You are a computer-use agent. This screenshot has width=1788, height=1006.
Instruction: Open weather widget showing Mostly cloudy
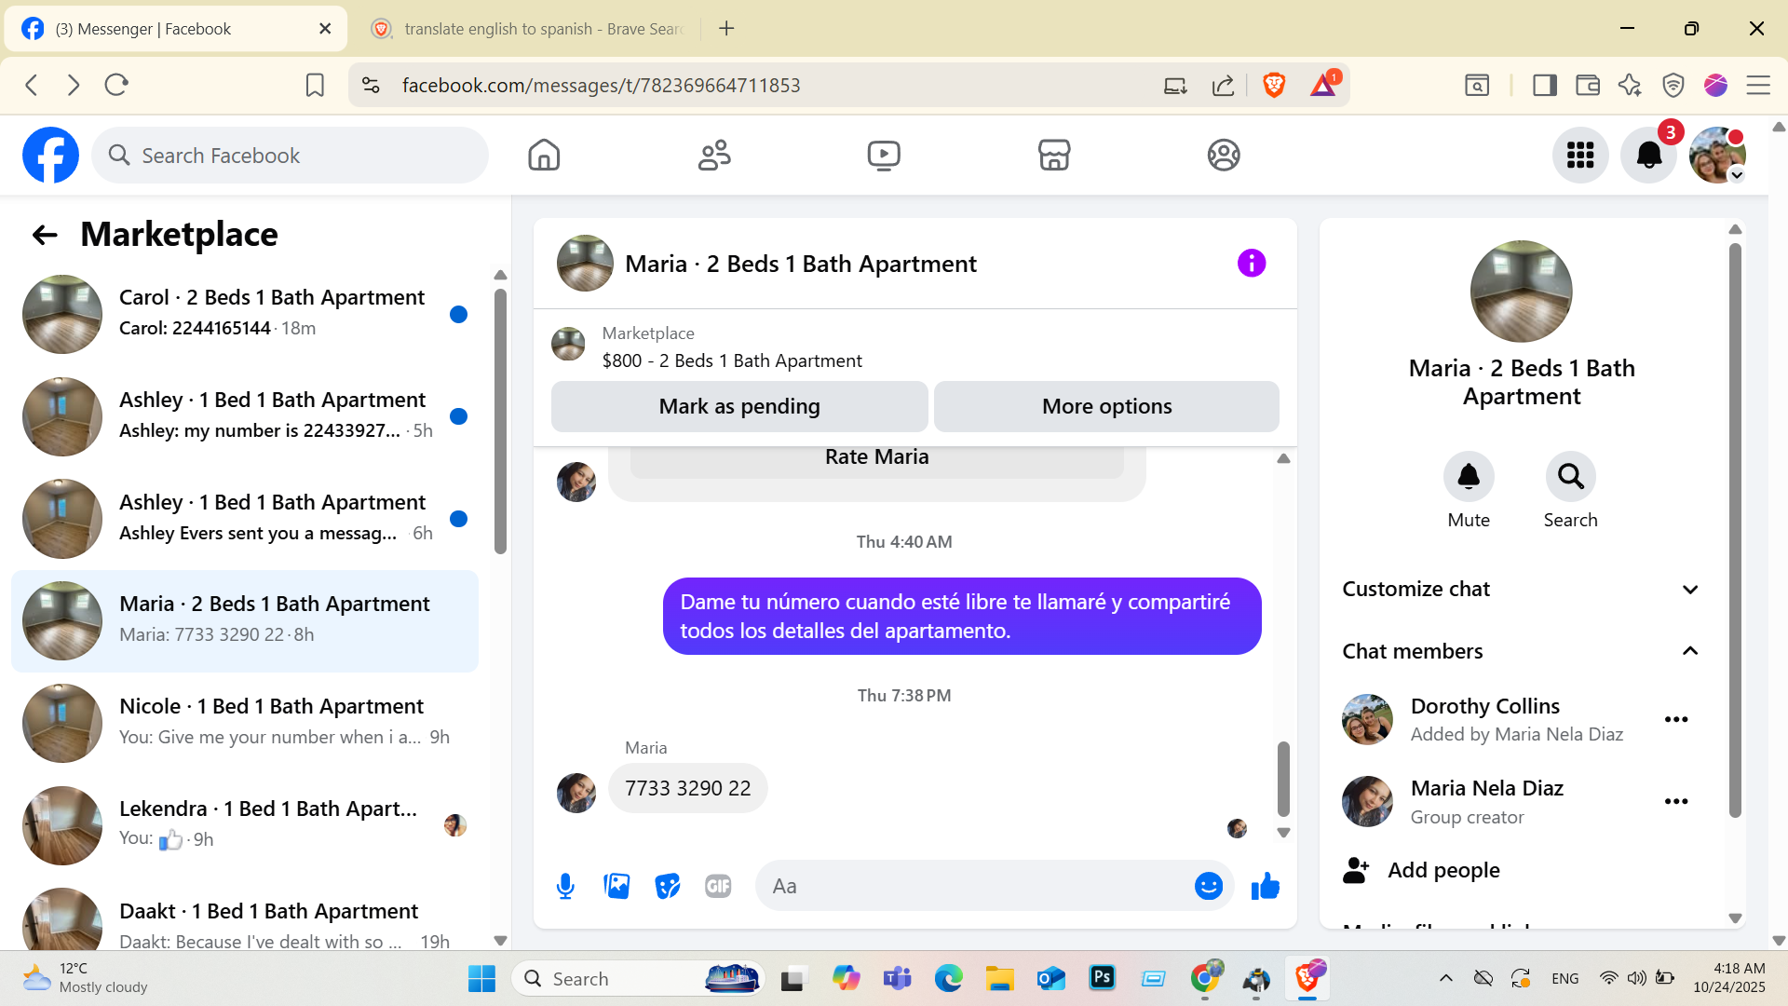tap(86, 978)
